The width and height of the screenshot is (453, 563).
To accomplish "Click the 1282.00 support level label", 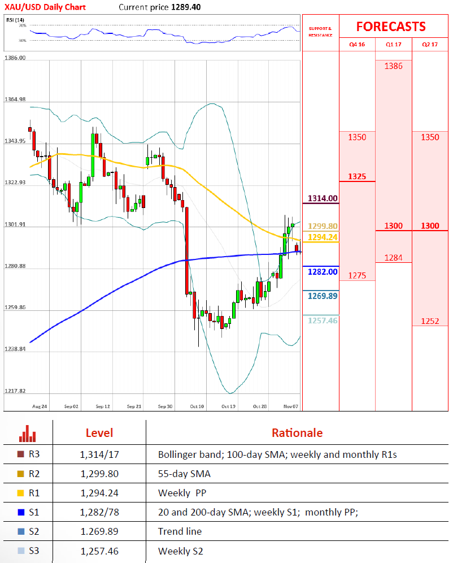I will pyautogui.click(x=323, y=272).
